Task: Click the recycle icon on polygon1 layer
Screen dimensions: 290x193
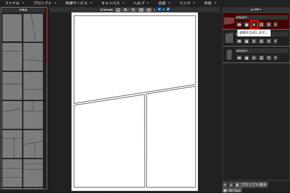Action: [x=261, y=25]
